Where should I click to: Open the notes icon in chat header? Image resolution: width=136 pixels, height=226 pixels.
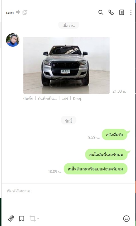(x=121, y=12)
